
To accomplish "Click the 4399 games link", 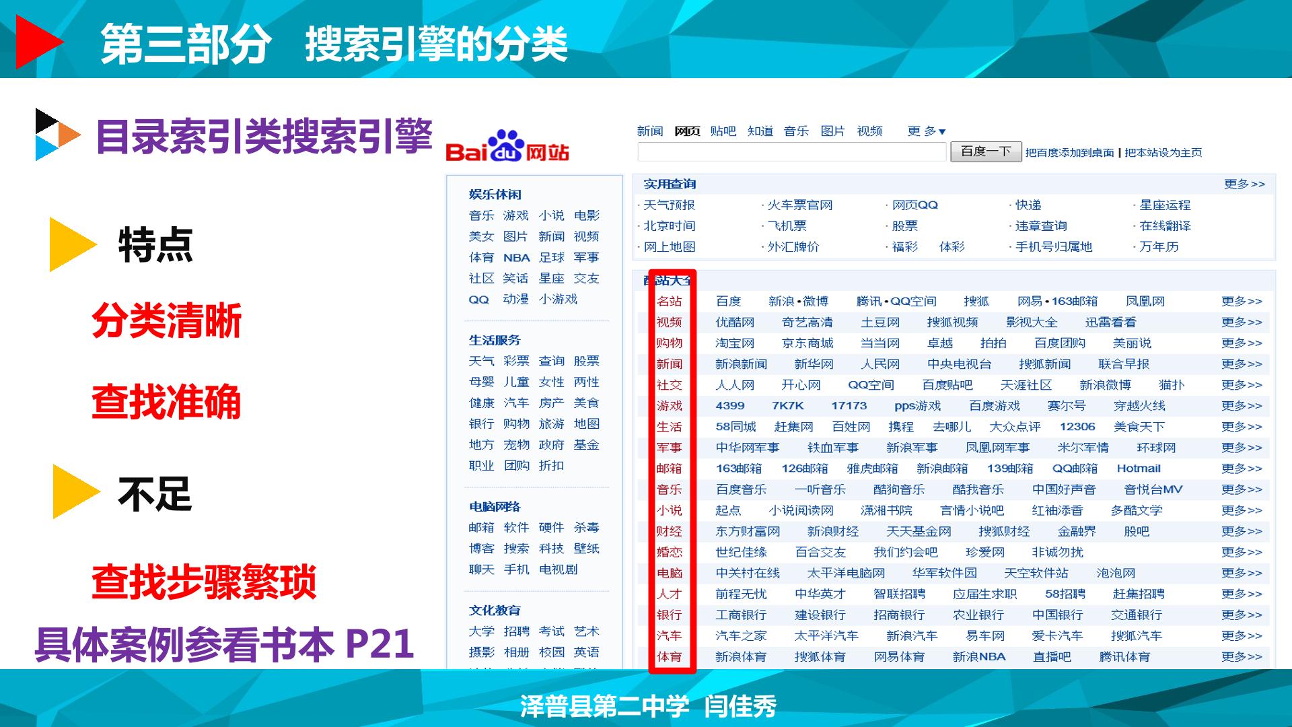I will click(x=730, y=406).
